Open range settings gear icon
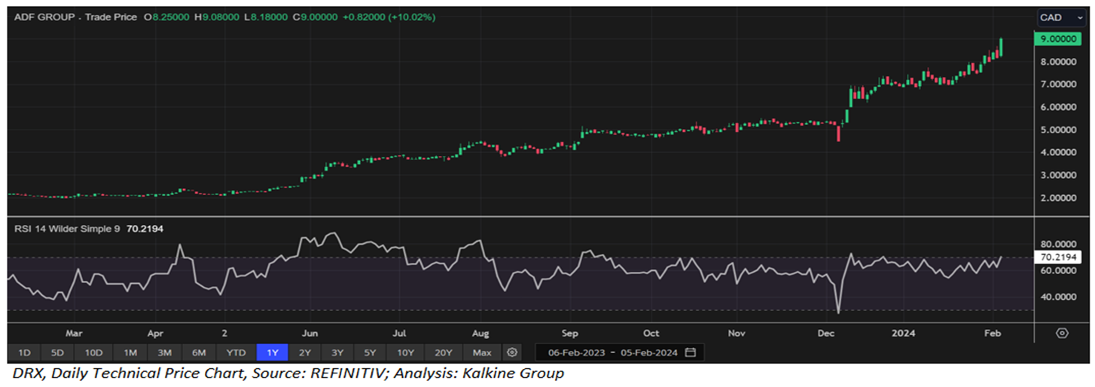1095x387 pixels. pos(512,352)
